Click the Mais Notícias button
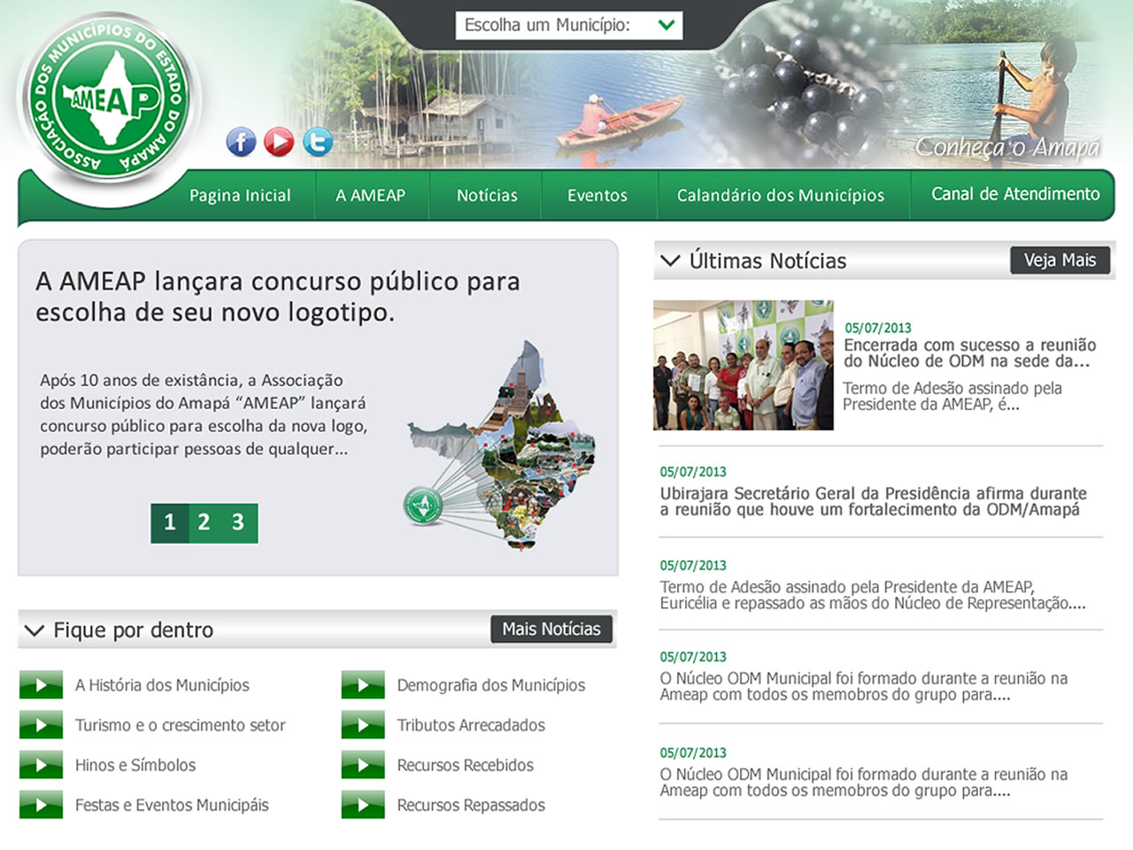Image resolution: width=1133 pixels, height=850 pixels. coord(551,630)
